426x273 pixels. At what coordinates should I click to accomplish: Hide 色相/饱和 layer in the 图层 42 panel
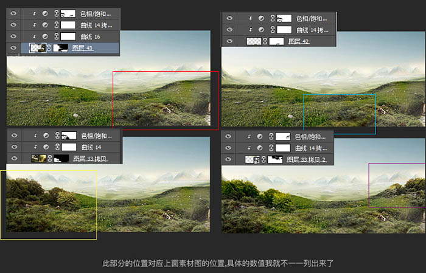point(229,18)
